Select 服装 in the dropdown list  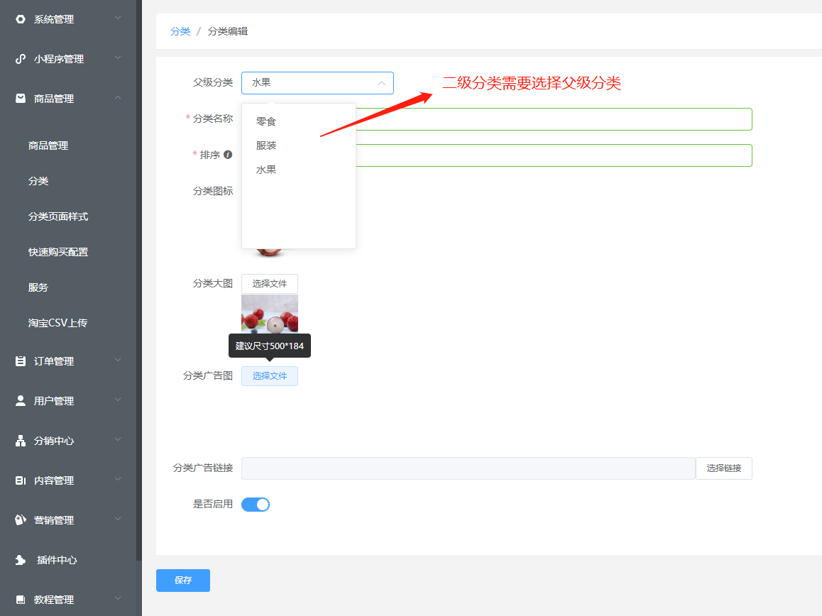tap(299, 145)
